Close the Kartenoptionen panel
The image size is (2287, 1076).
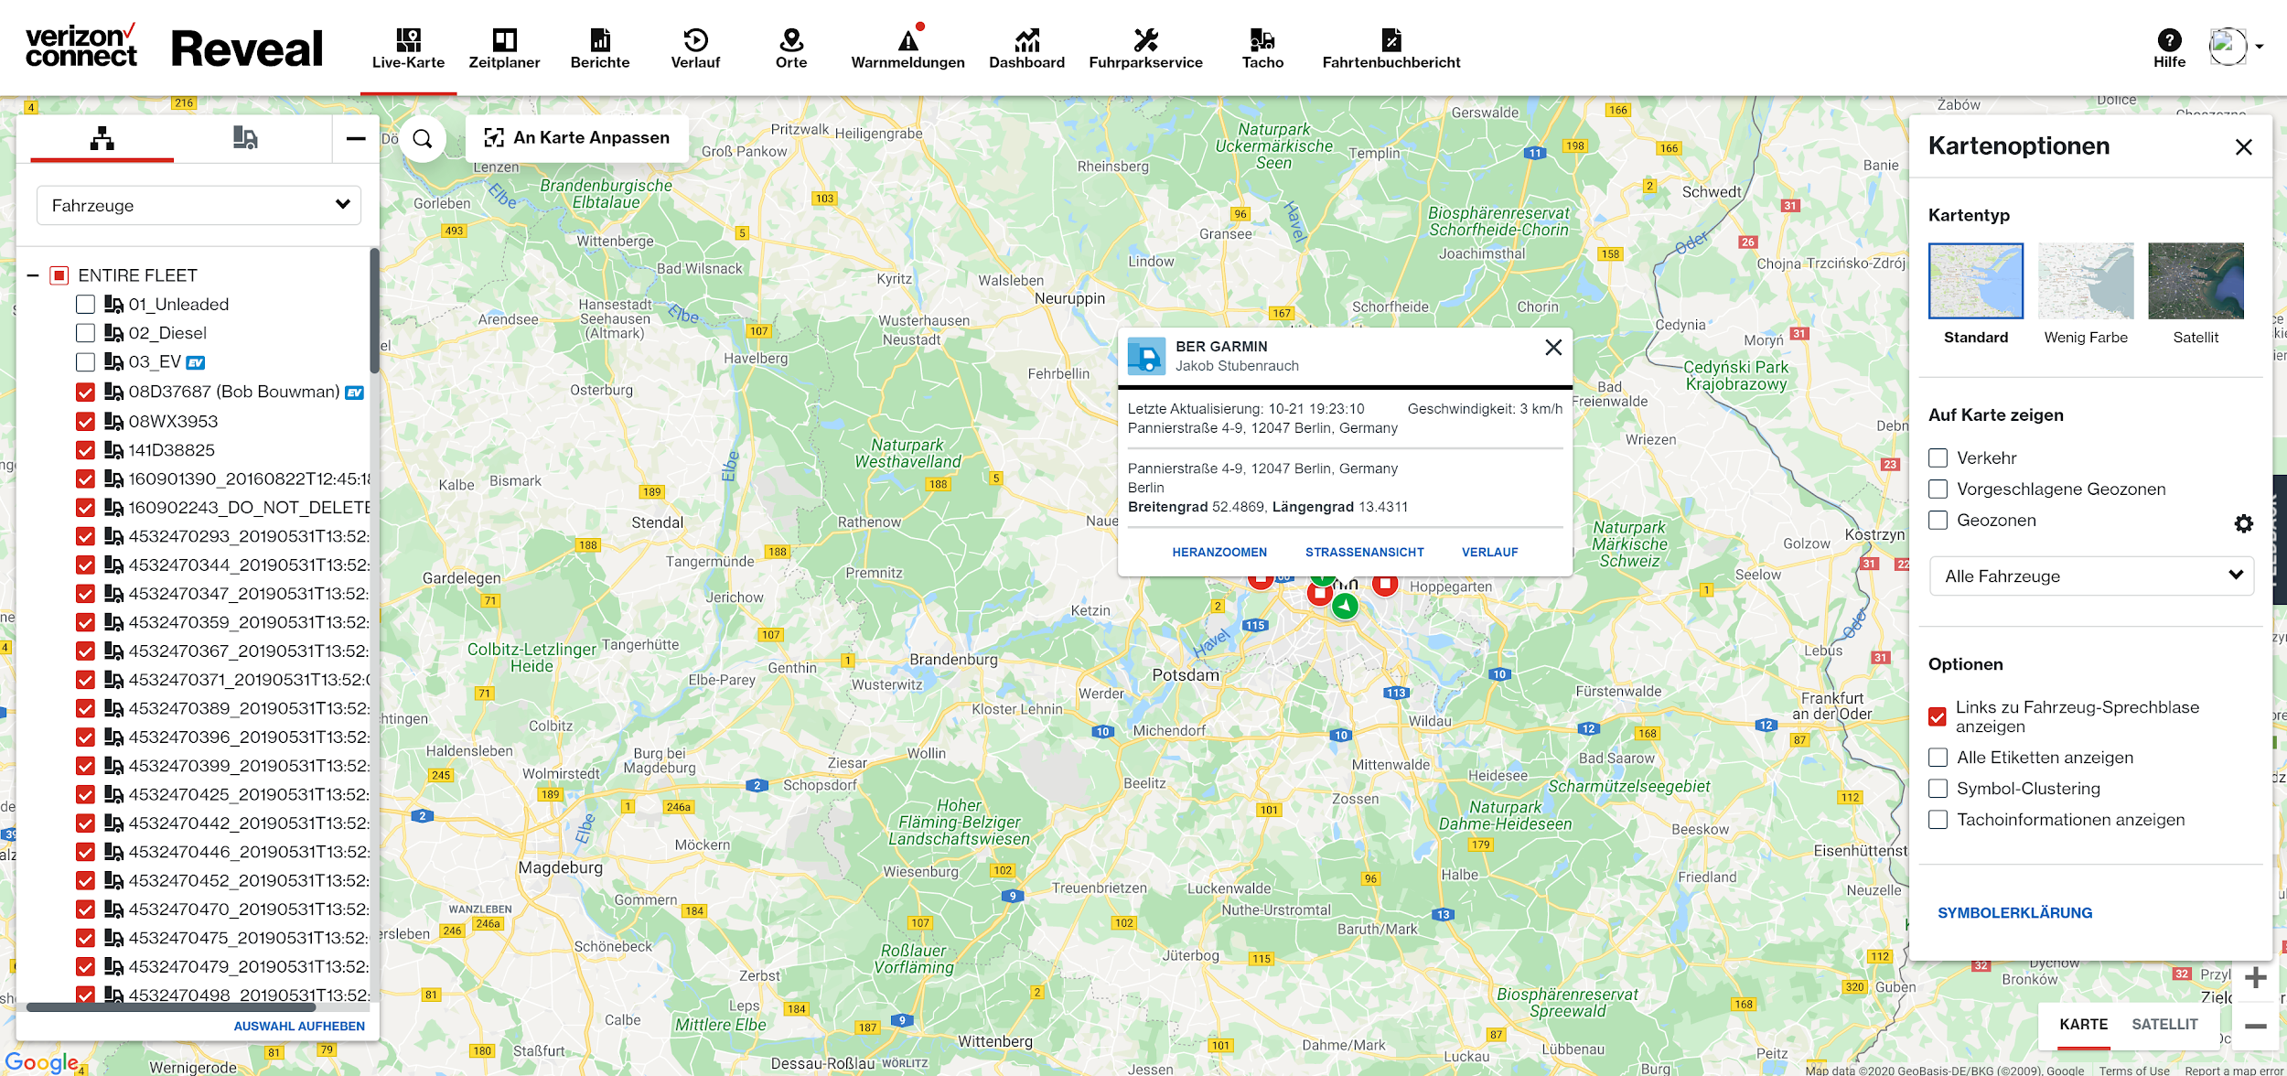pos(2243,147)
